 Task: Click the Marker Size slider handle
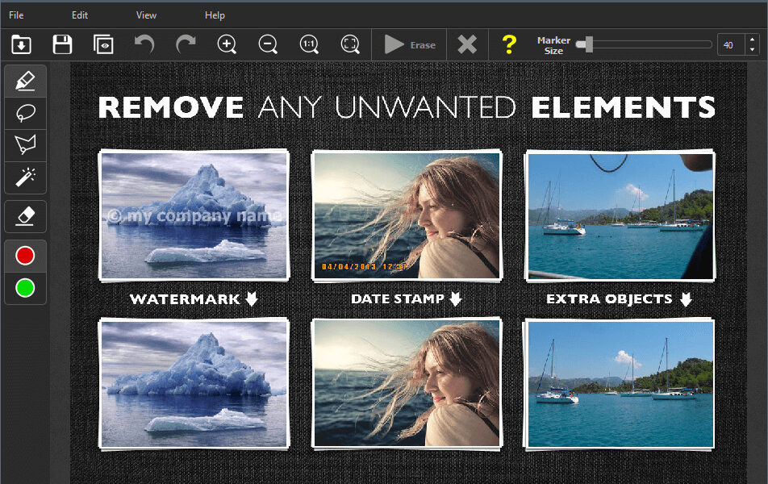tap(588, 44)
